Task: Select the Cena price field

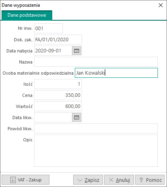Action: tap(58, 95)
